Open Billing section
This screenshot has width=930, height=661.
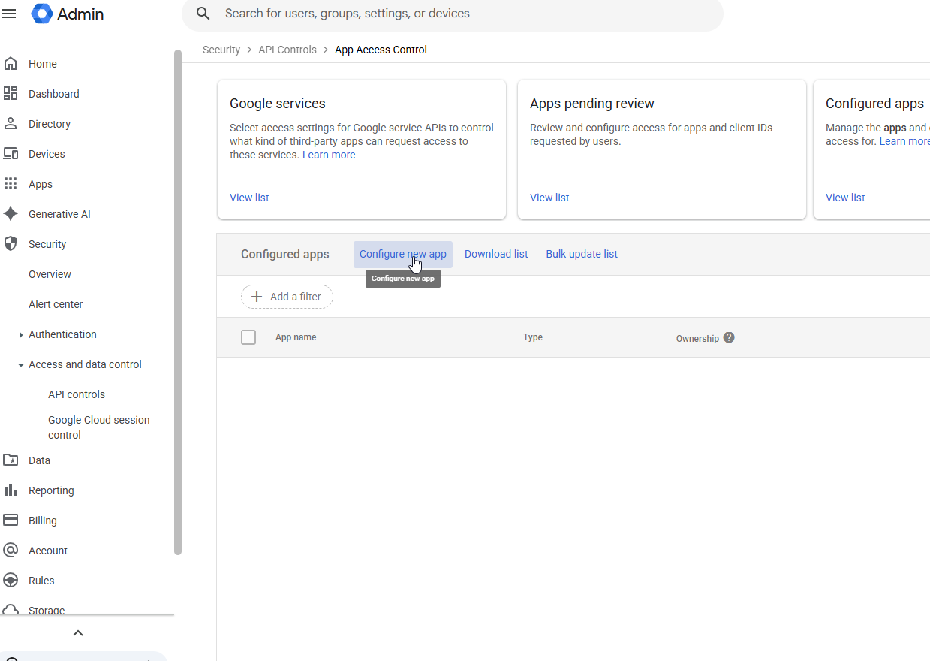click(x=43, y=521)
